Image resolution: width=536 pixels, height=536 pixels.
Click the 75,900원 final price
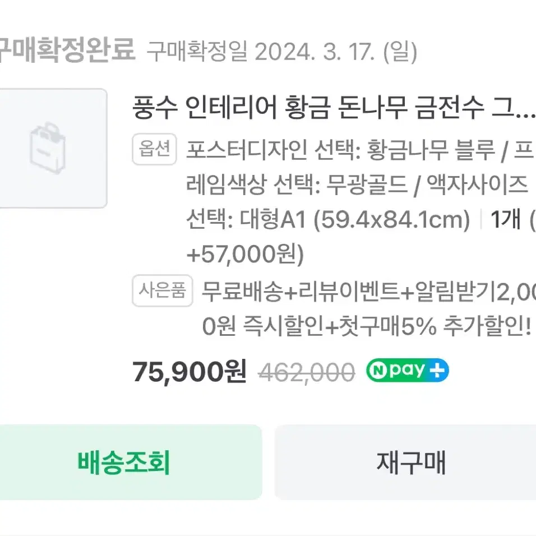(190, 372)
